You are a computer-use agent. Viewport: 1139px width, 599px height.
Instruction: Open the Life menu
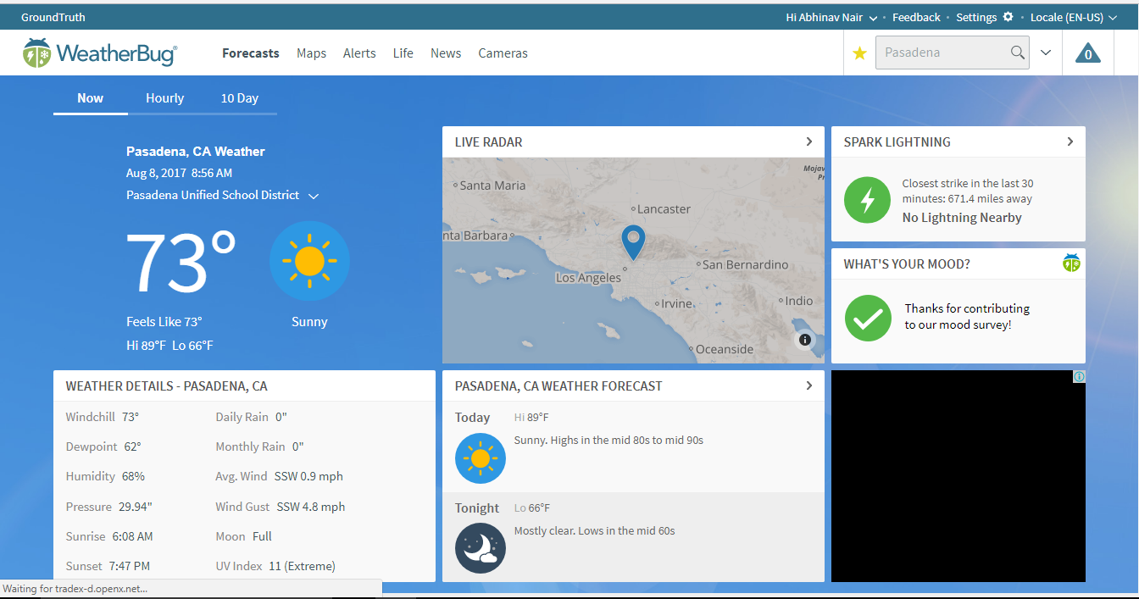[403, 53]
